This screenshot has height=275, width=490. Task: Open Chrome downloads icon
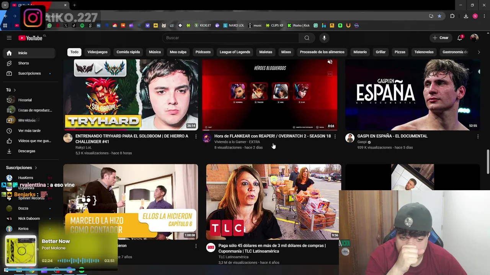[x=466, y=16]
